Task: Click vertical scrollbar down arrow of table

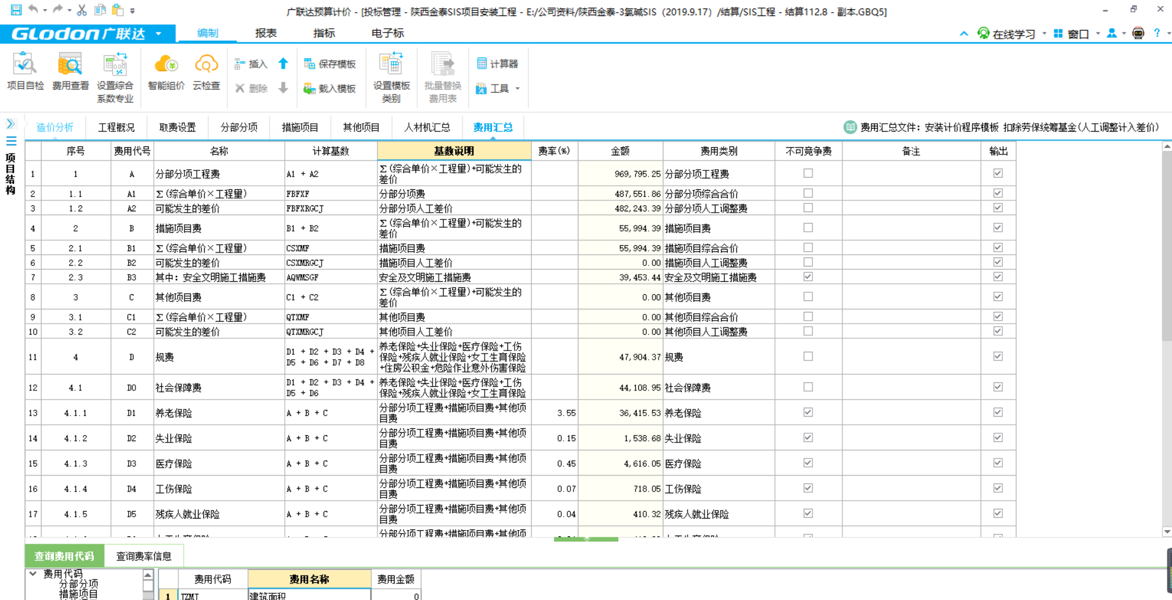Action: (1166, 532)
